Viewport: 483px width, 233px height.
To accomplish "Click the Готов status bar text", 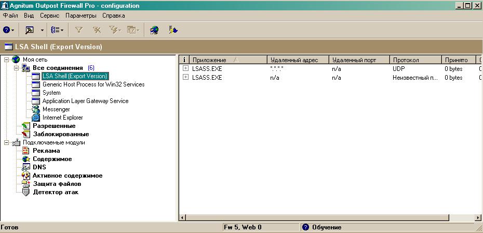I will tap(9, 227).
